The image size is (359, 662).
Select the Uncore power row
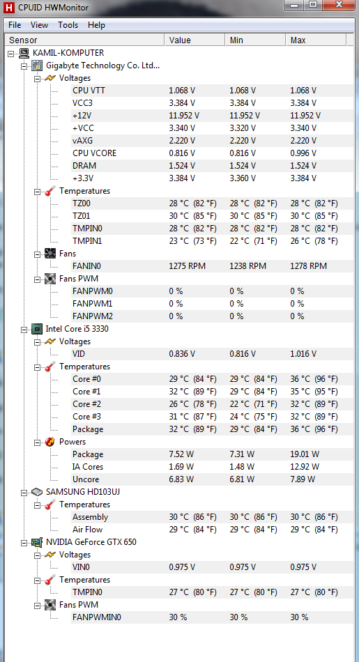point(212,479)
